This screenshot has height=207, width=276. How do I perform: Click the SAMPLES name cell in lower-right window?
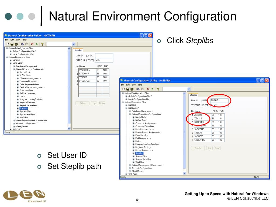[203, 122]
